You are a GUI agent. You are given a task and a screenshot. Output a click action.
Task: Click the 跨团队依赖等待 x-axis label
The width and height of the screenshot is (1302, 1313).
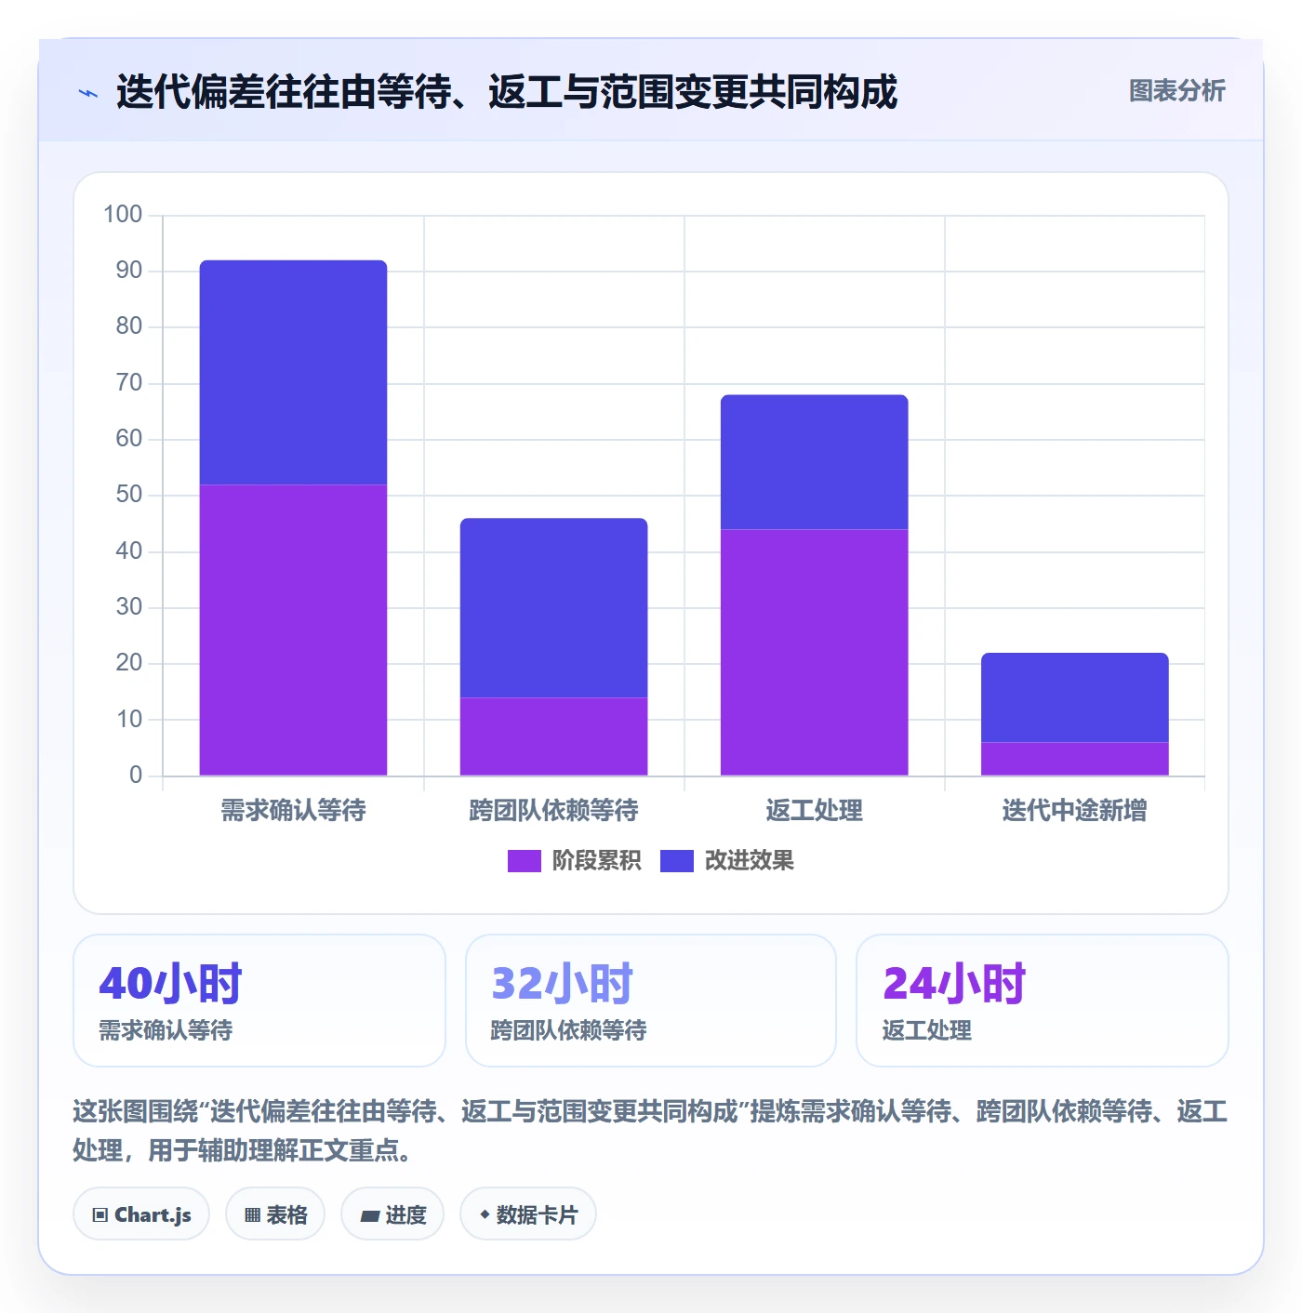[x=553, y=811]
